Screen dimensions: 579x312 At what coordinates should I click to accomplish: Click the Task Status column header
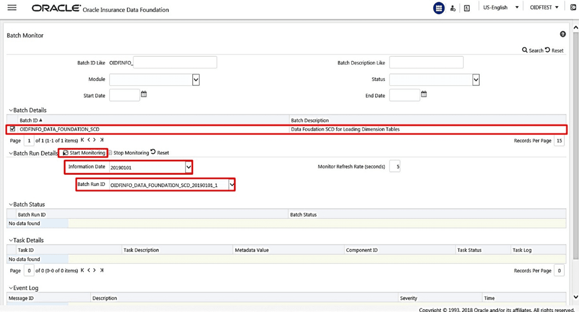469,250
